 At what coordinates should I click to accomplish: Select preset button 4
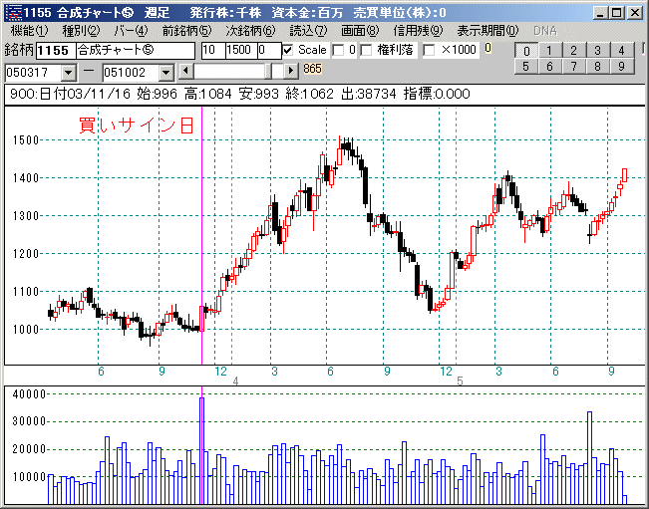pyautogui.click(x=621, y=51)
